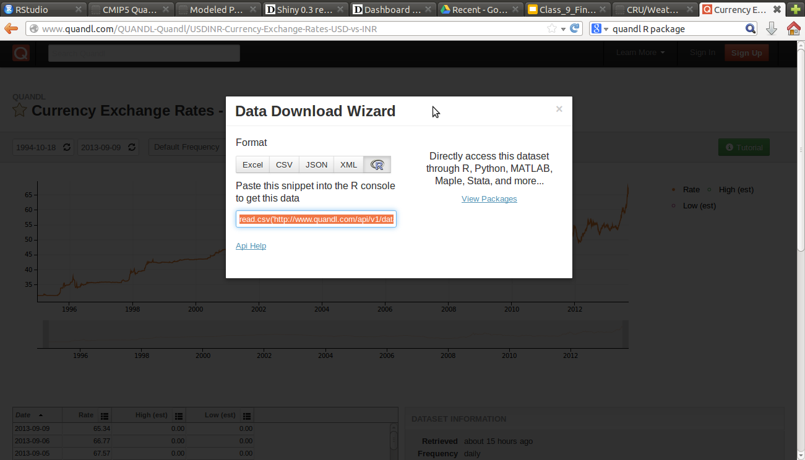Close the Data Download Wizard dialog
This screenshot has height=460, width=805.
tap(559, 109)
